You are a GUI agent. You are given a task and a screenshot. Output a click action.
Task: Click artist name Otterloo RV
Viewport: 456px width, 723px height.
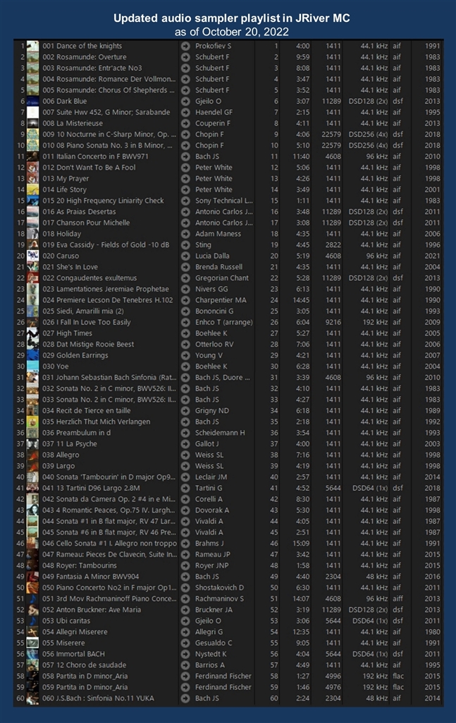(x=214, y=345)
